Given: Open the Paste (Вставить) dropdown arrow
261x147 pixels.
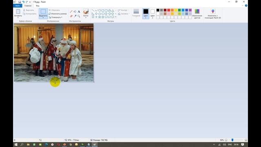Looking at the screenshot, I should (18, 18).
